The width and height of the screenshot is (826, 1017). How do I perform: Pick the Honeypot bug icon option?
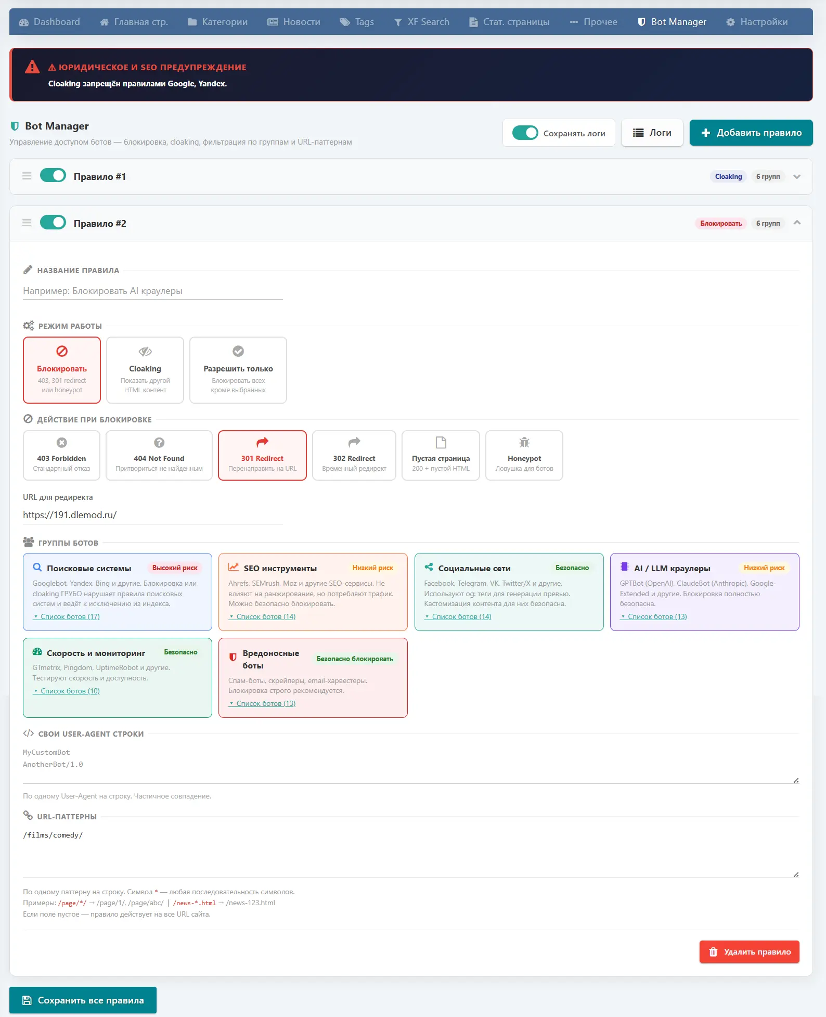(x=524, y=443)
